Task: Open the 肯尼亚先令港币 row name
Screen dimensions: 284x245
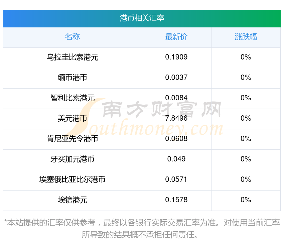Action: point(73,139)
